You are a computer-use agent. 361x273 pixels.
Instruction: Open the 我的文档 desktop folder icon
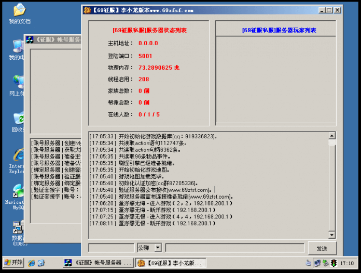click(x=19, y=10)
